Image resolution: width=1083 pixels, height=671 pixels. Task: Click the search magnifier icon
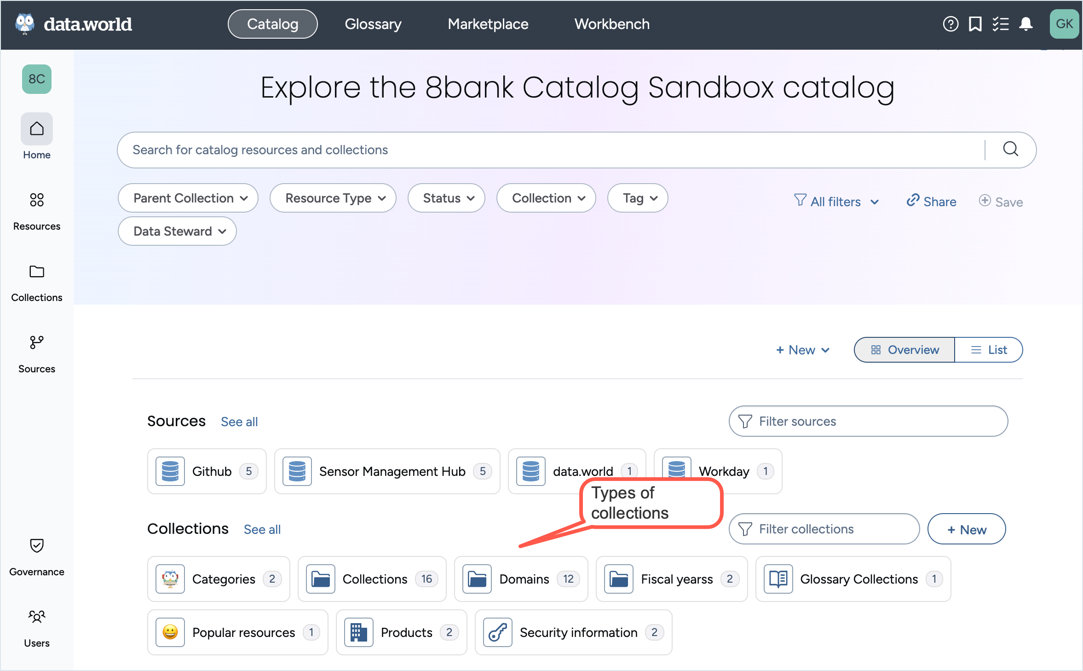coord(1010,149)
